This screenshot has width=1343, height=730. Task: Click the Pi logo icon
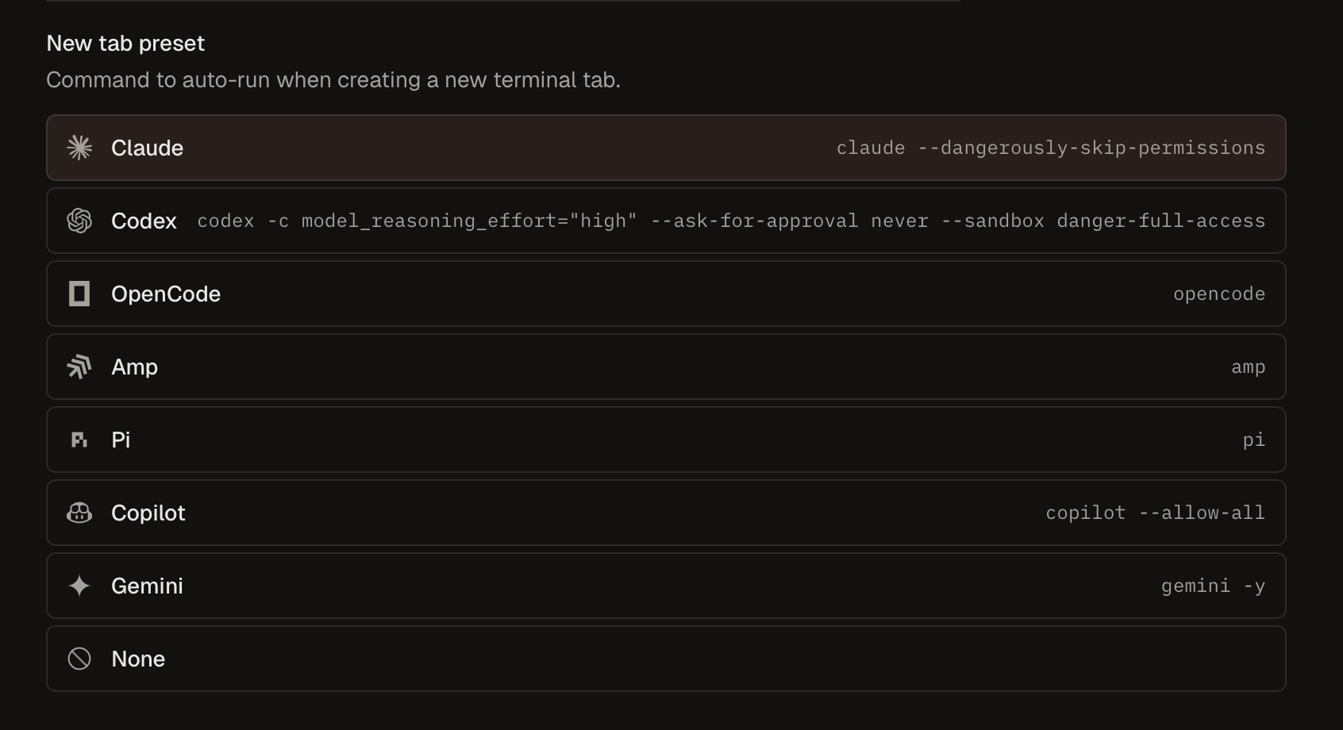coord(79,440)
